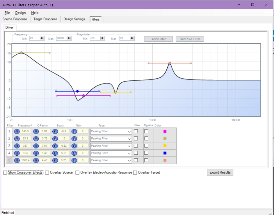Click the salmon filter handle at the 1603 Hz peak
This screenshot has height=215, width=274.
[x=170, y=63]
